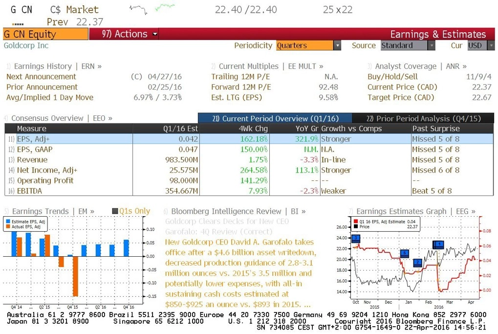Click orange Actual EPS legend swatch
This screenshot has width=498, height=334.
(8, 226)
